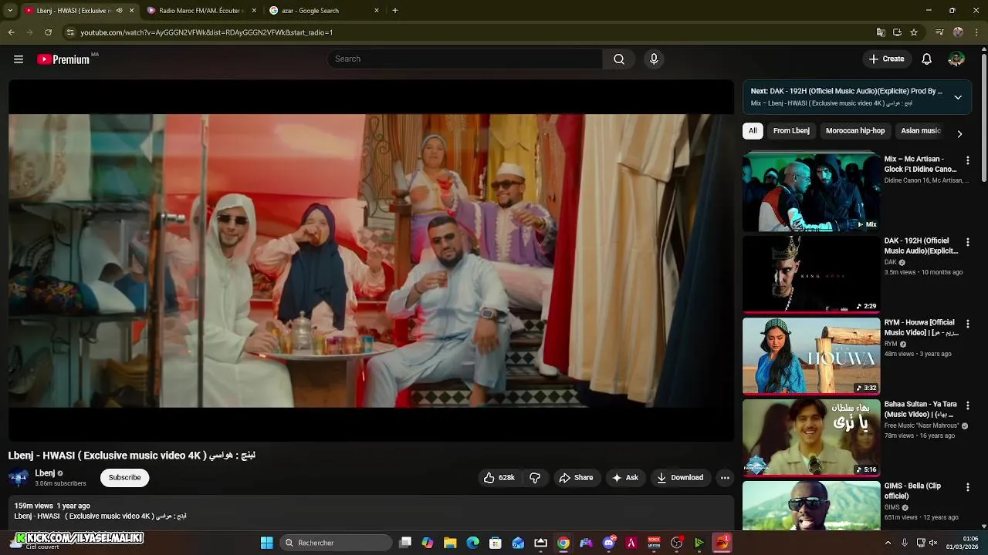This screenshot has width=988, height=555.
Task: Open Windows Start menu
Action: tap(267, 543)
